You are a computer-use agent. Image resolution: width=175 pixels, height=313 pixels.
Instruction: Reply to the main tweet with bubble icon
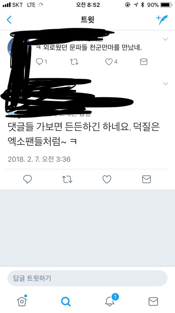point(27,179)
